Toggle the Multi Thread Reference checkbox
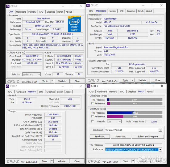 [x=93, y=116]
